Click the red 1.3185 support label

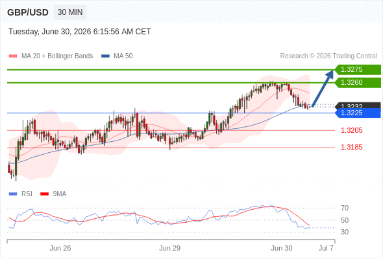point(351,147)
